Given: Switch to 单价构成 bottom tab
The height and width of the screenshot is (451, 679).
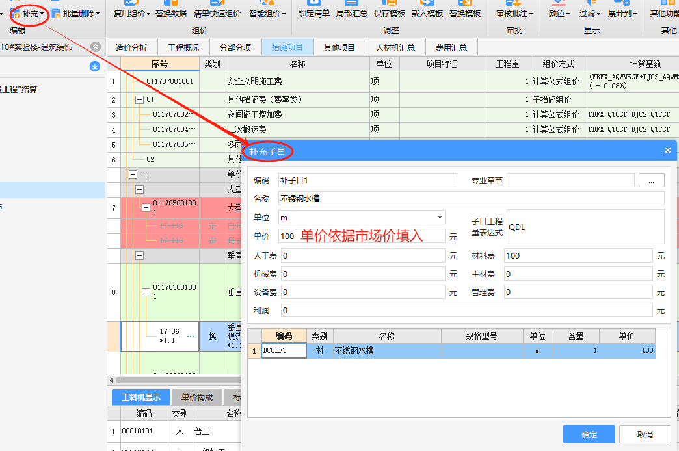Looking at the screenshot, I should click(x=197, y=397).
